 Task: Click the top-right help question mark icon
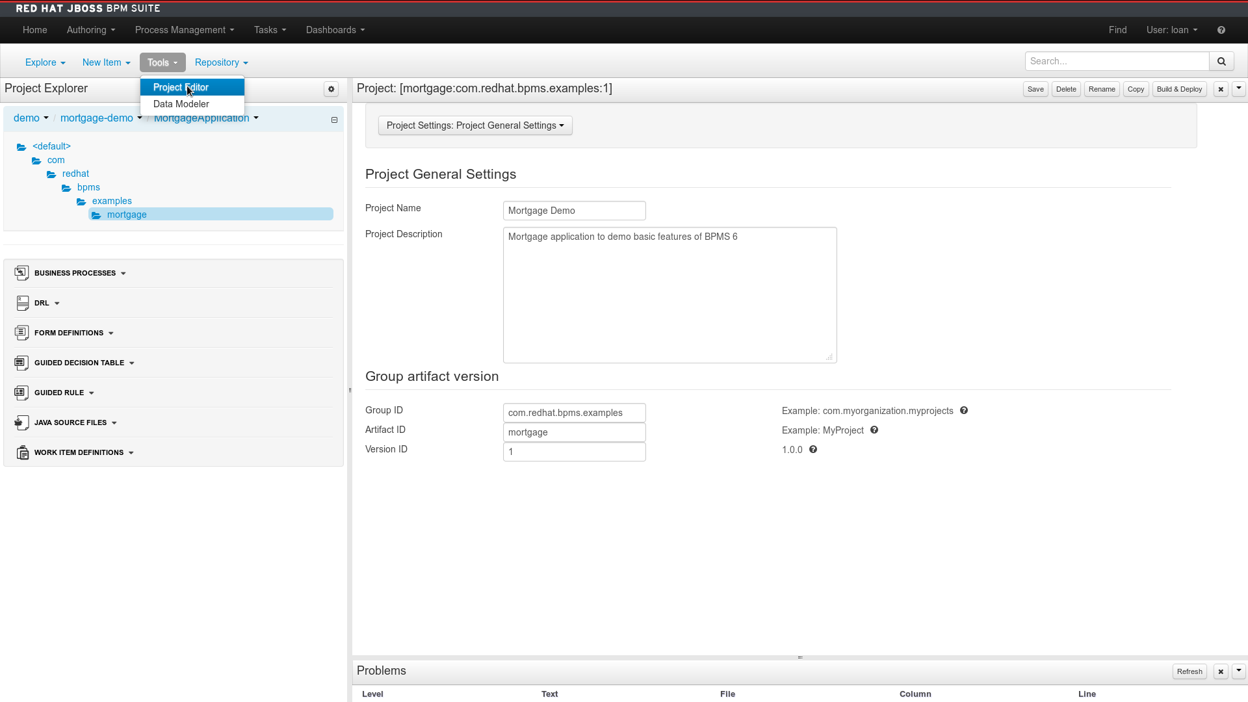1221,30
